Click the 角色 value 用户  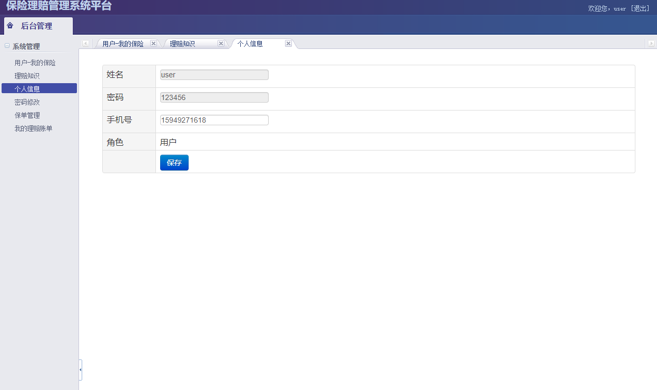pyautogui.click(x=168, y=142)
